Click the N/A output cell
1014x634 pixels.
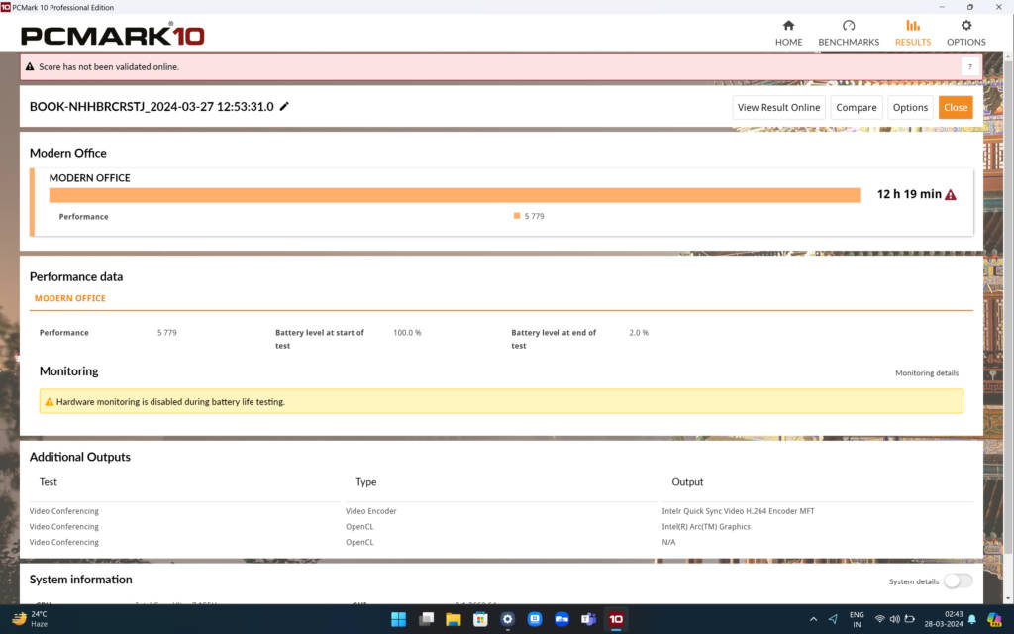668,542
